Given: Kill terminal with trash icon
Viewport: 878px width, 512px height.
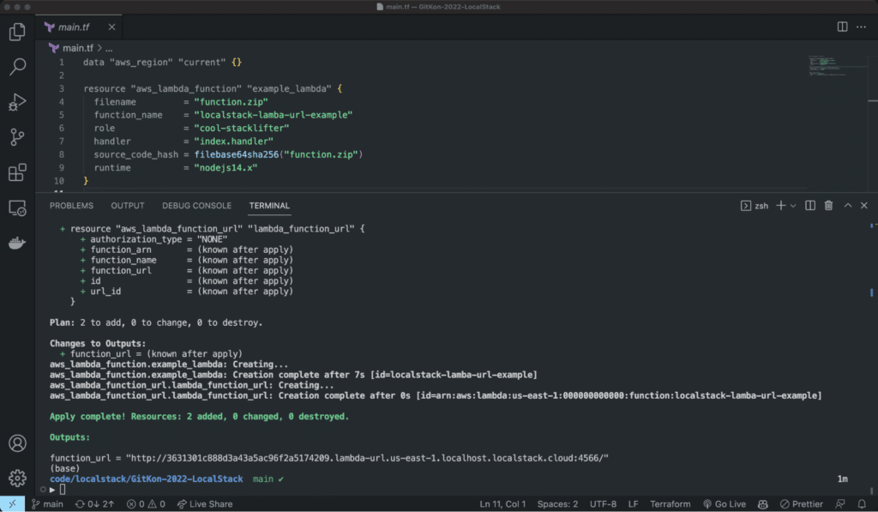Looking at the screenshot, I should [829, 206].
